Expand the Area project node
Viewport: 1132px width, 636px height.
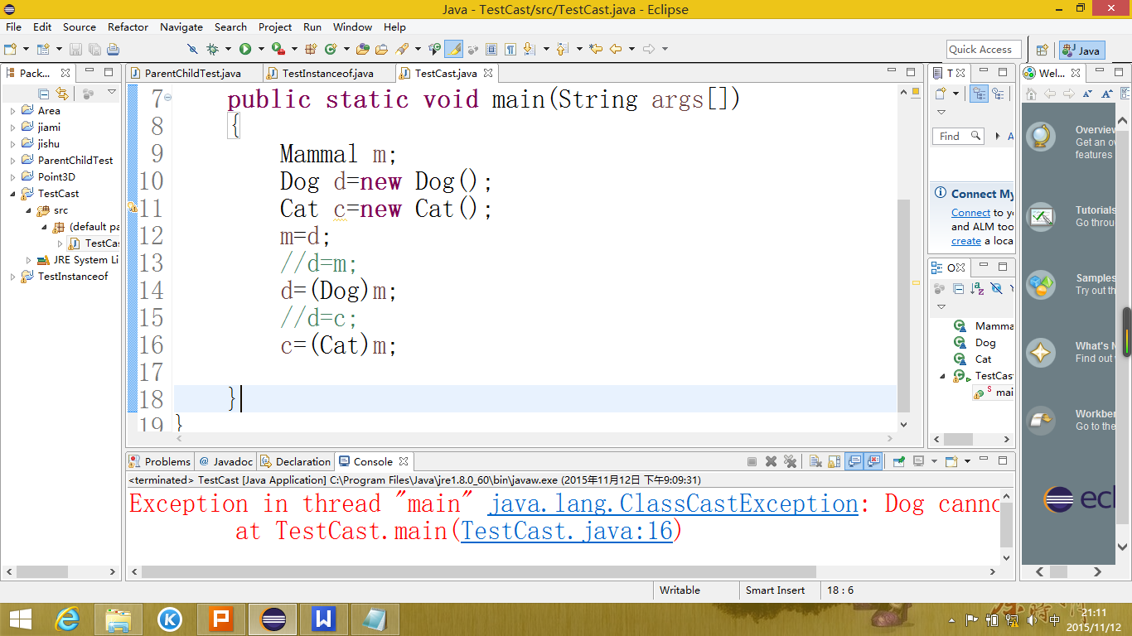pyautogui.click(x=12, y=110)
